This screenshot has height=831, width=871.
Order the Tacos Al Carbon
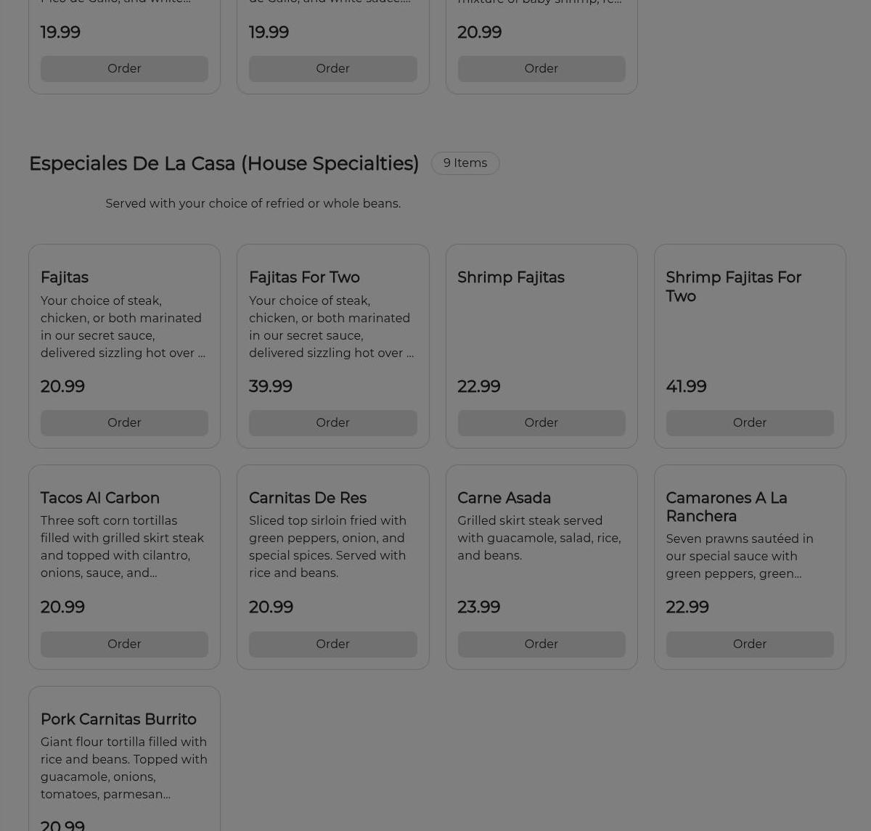tap(124, 644)
